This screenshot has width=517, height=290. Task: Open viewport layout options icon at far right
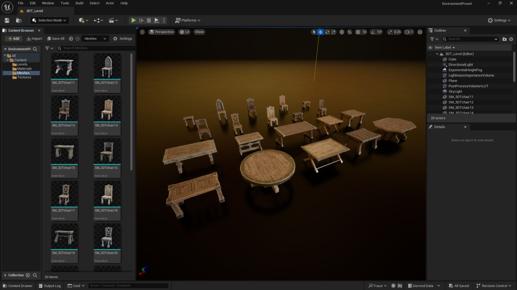(420, 32)
